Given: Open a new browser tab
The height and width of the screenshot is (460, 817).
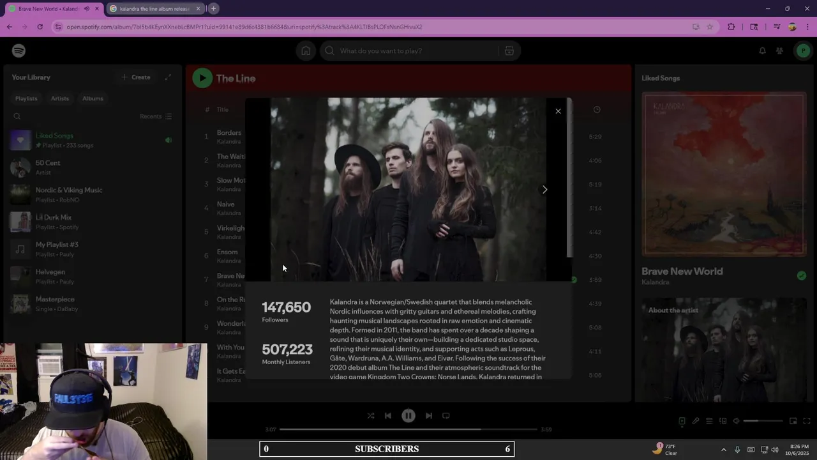Looking at the screenshot, I should [213, 9].
